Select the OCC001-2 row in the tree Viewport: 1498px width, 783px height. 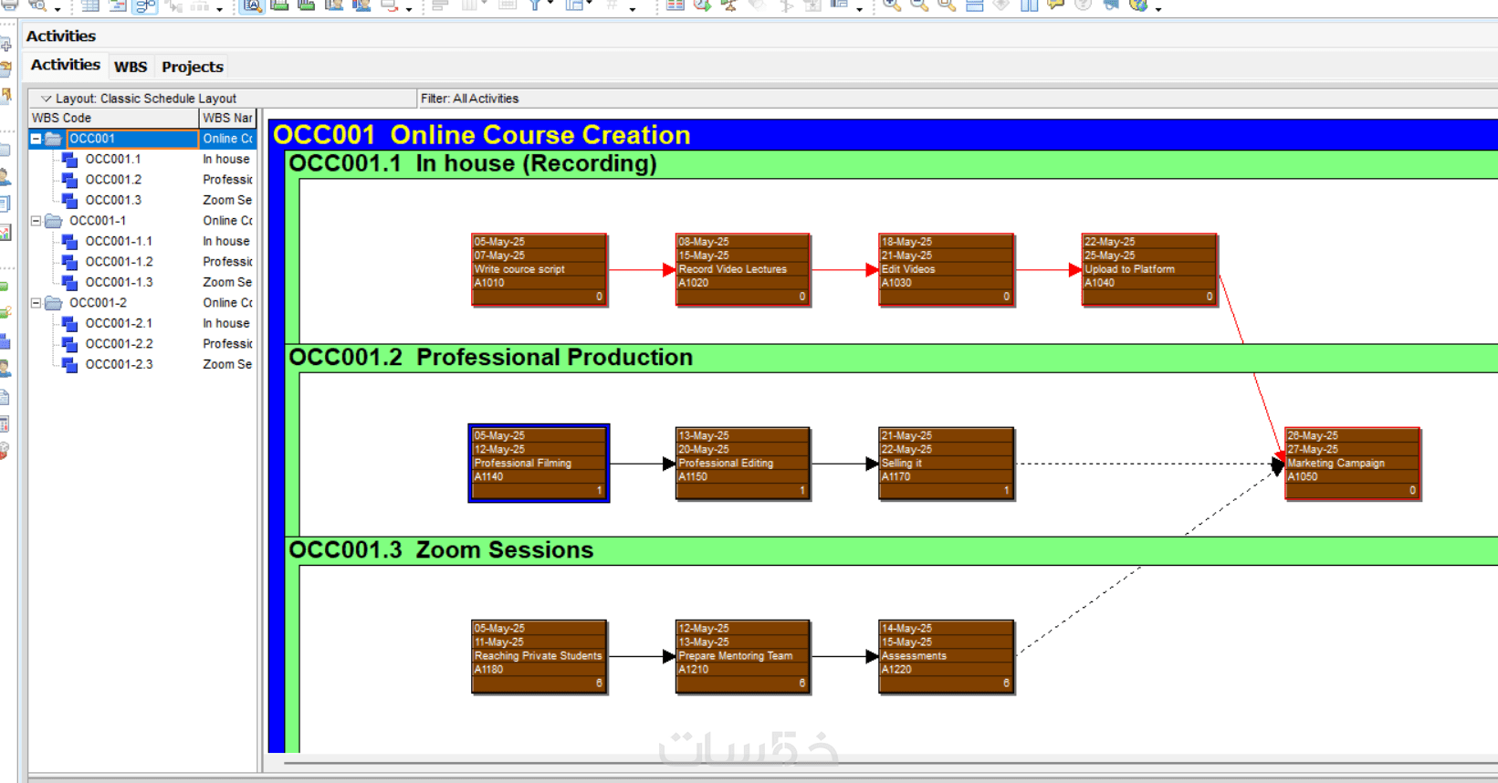tap(142, 303)
